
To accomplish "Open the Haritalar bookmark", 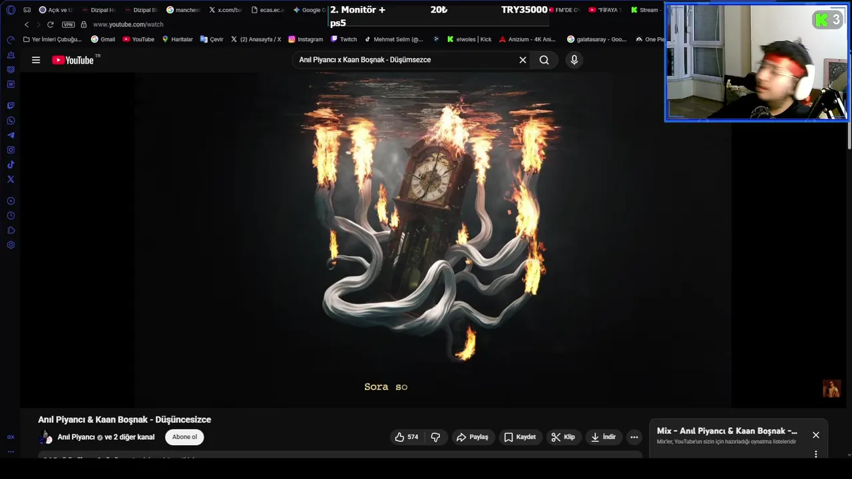I will click(177, 39).
